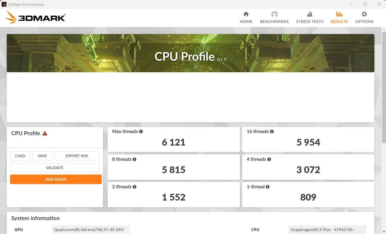
Task: Click the 8 threads score 5 815
Action: tap(174, 170)
